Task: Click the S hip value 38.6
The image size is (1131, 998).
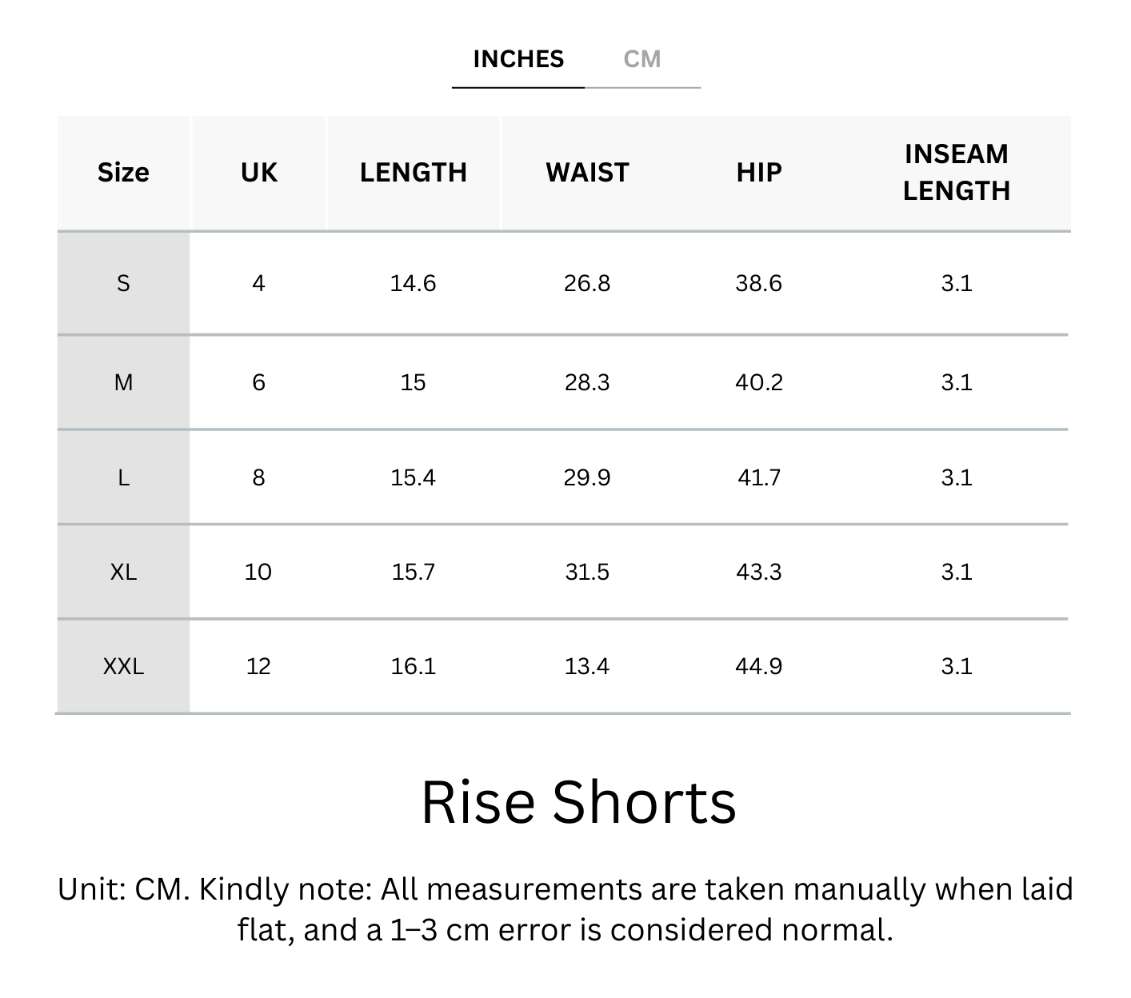Action: [x=758, y=283]
